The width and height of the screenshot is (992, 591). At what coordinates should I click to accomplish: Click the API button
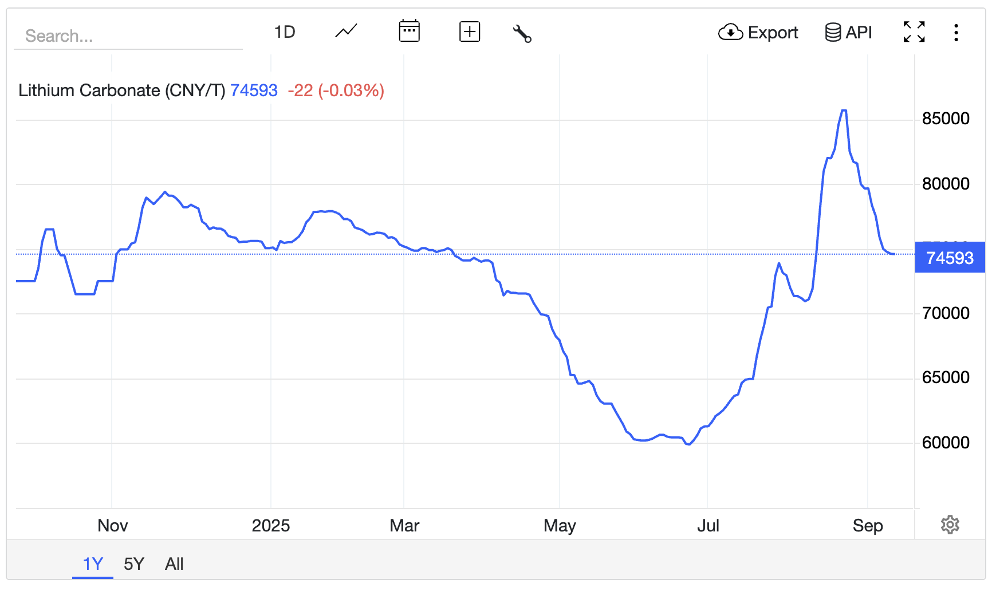pos(848,33)
